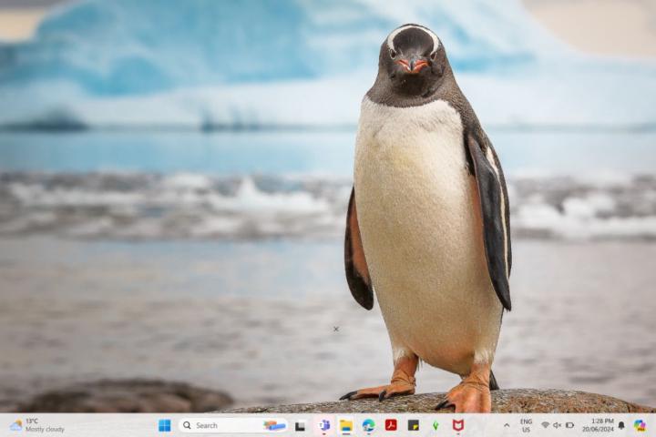
Task: Click the ENG US language indicator
Action: [526, 425]
